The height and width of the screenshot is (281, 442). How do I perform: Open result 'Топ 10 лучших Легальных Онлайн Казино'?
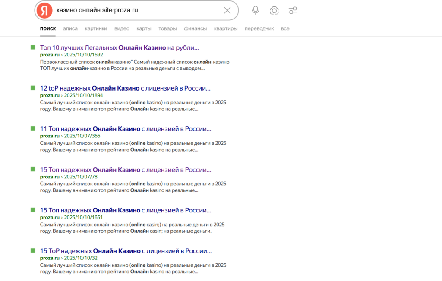pos(119,47)
